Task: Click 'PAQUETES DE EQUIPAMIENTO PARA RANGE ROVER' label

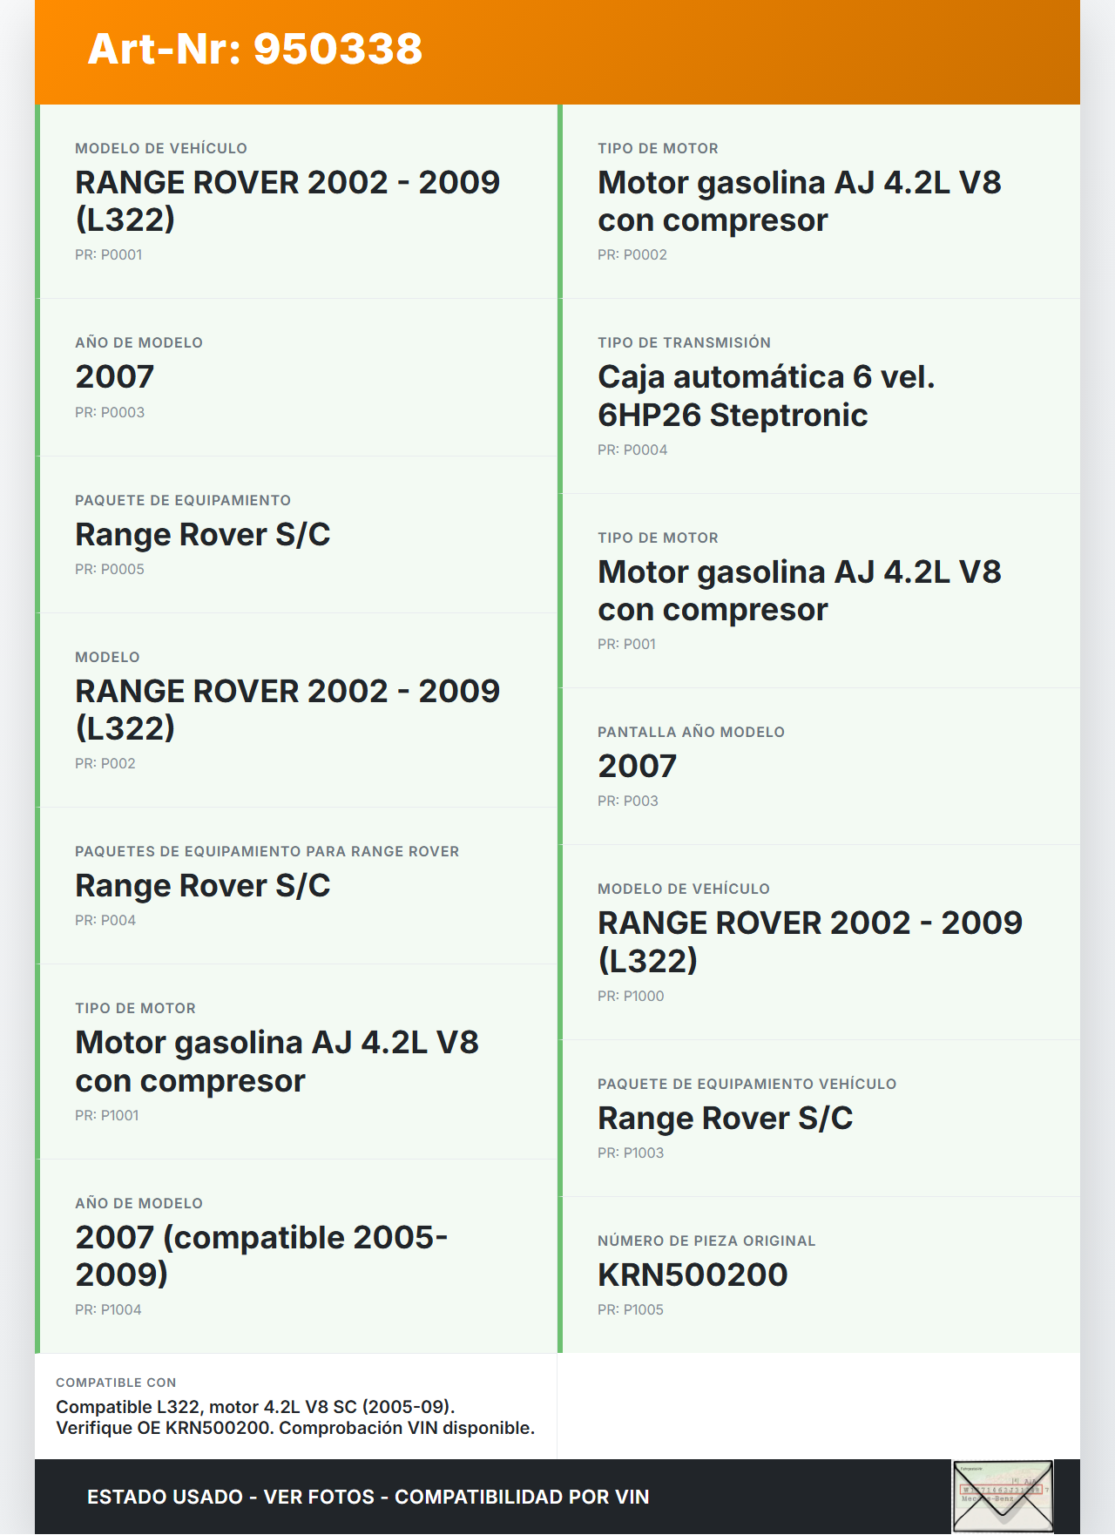Action: pyautogui.click(x=267, y=851)
